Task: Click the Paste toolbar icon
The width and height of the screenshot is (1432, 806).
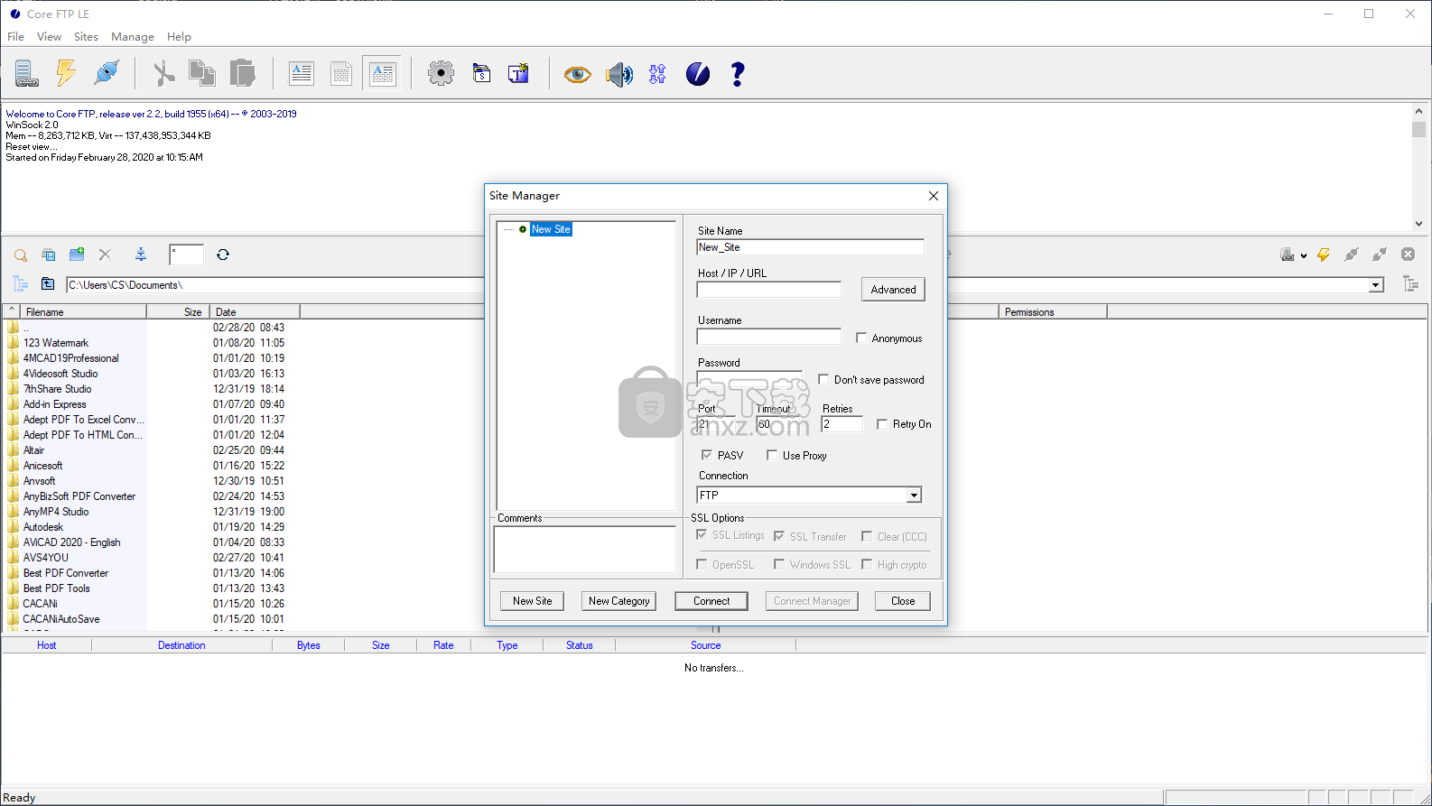Action: coord(242,73)
